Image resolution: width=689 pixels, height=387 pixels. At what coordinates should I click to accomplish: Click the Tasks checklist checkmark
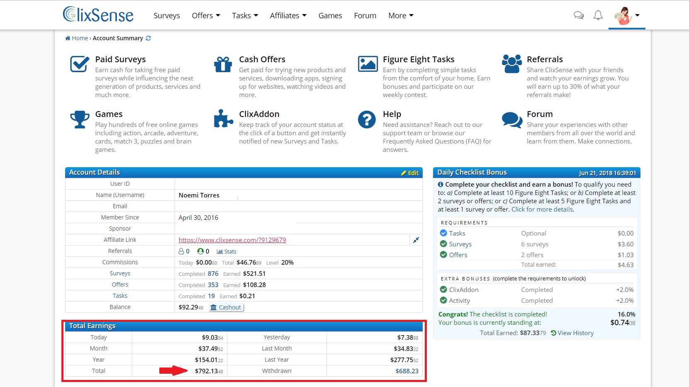click(x=443, y=233)
